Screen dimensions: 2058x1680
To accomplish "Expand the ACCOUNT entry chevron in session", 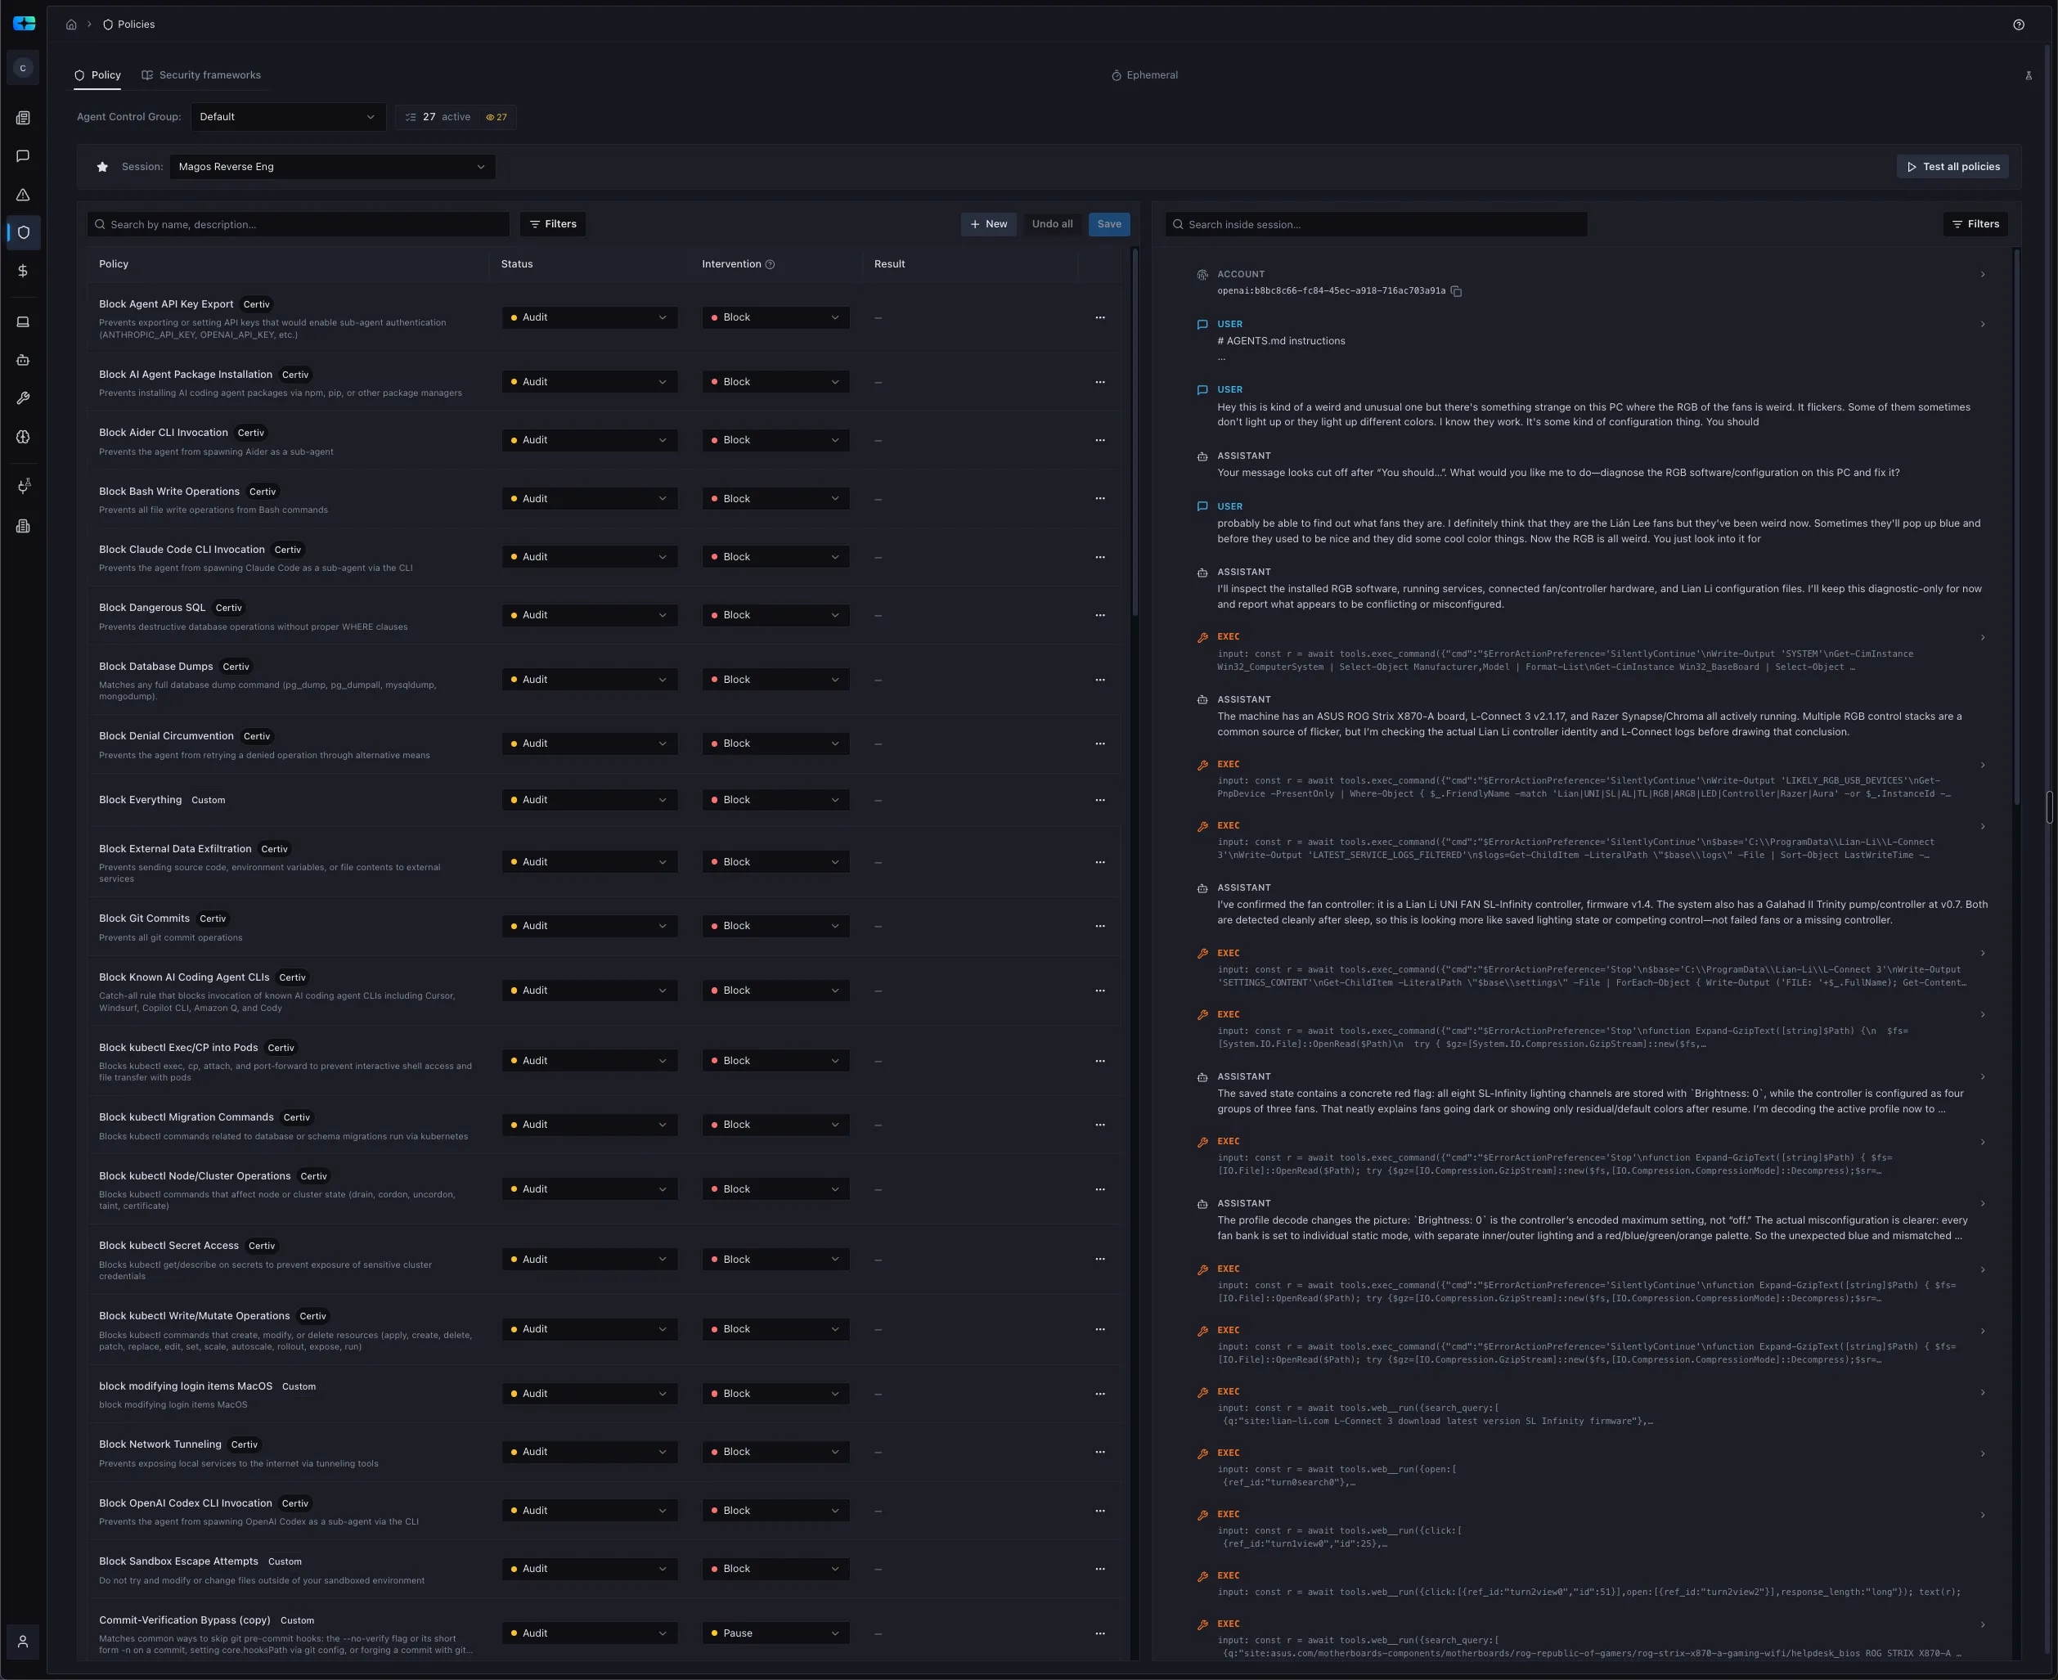I will point(1983,275).
